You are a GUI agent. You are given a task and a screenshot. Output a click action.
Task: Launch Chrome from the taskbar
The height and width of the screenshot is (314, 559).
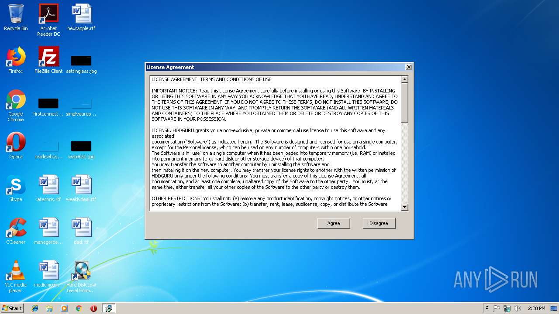(79, 308)
